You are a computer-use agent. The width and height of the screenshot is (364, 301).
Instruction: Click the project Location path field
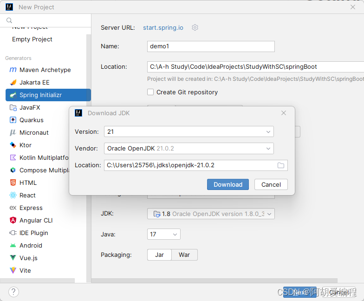click(255, 67)
